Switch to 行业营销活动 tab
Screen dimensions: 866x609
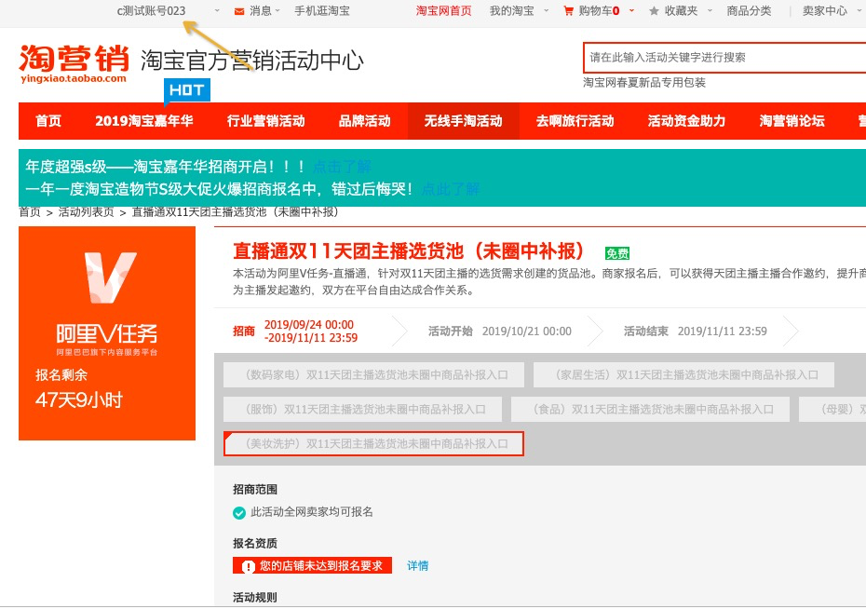point(265,121)
